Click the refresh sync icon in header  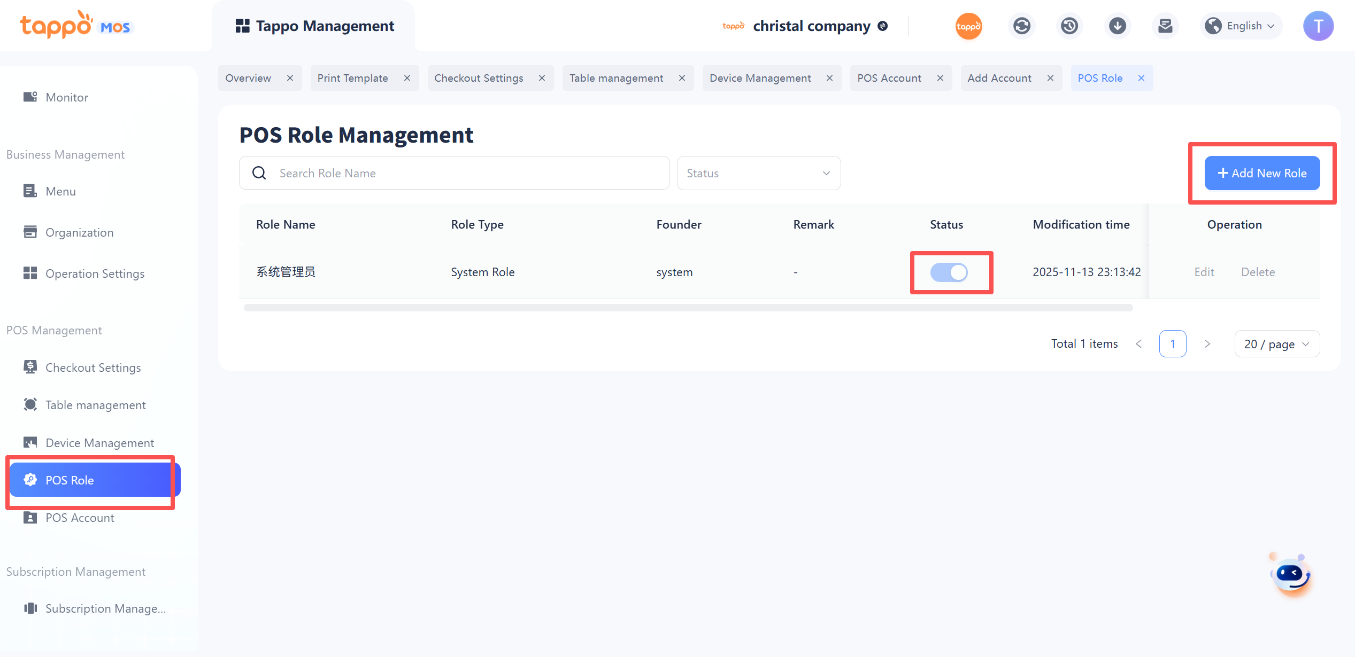point(1021,26)
